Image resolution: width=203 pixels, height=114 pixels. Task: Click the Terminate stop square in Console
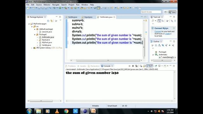pyautogui.click(x=129, y=66)
